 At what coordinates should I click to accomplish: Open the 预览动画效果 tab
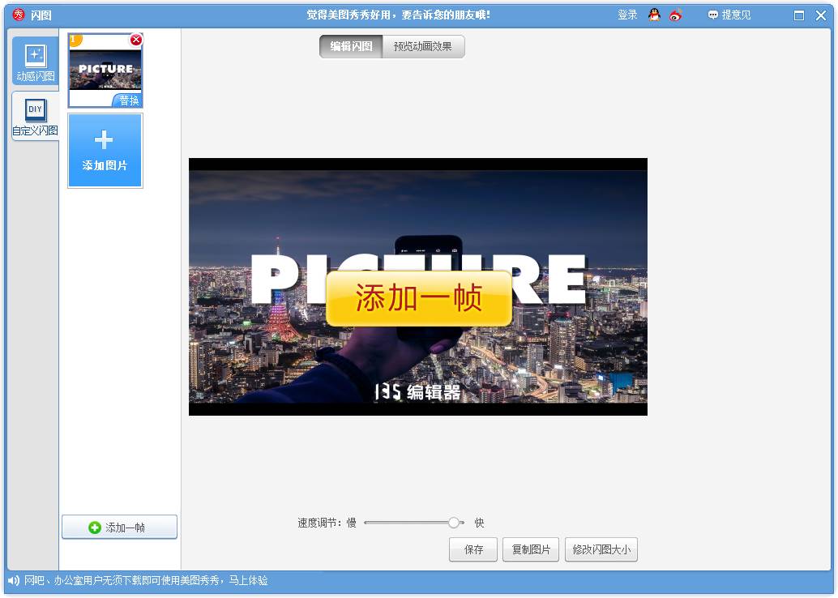(x=423, y=47)
